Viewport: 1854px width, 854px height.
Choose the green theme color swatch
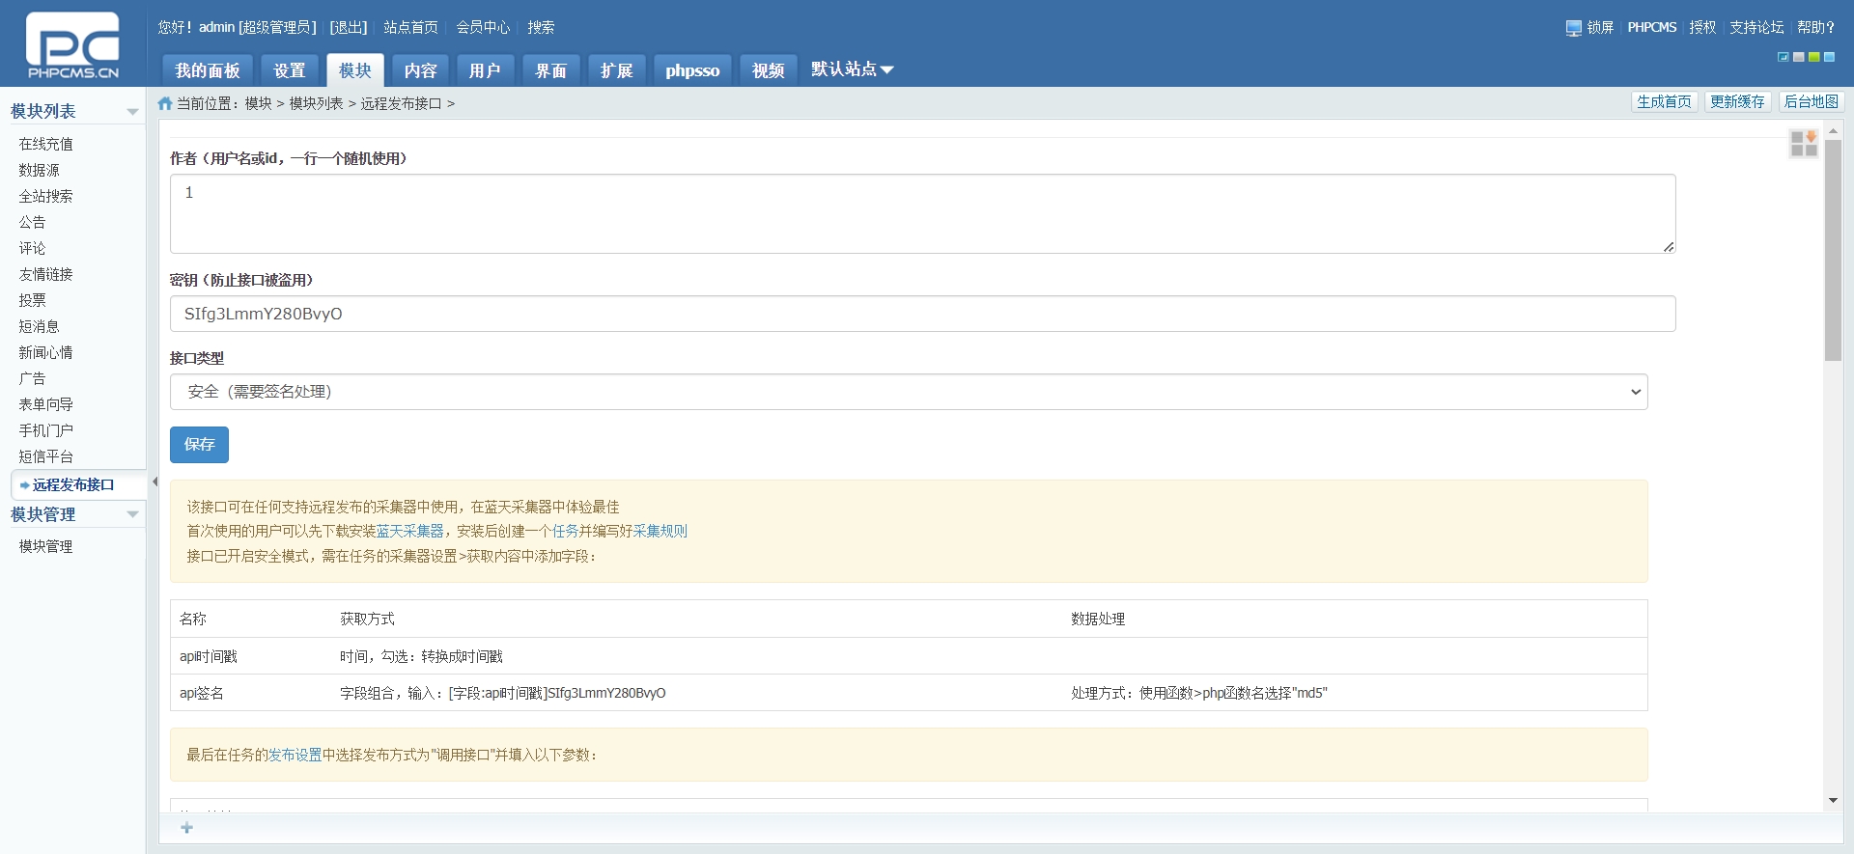point(1814,57)
